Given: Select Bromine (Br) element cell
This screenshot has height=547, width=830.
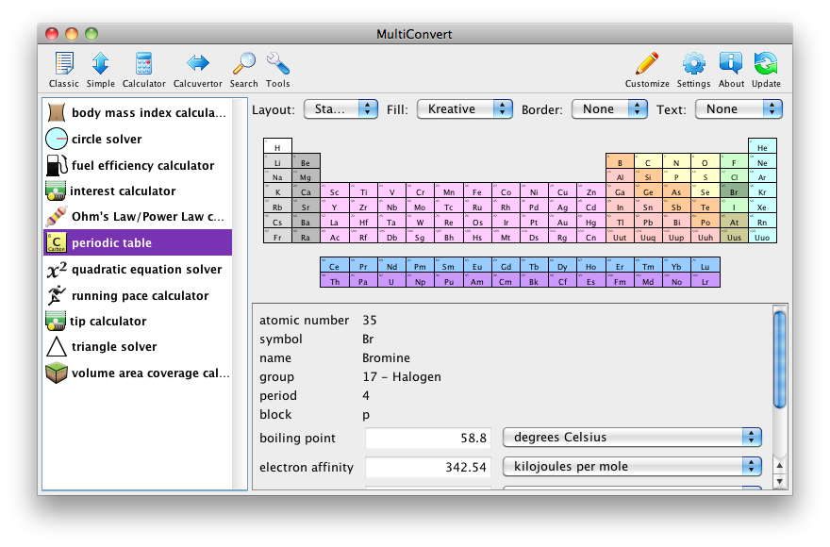Looking at the screenshot, I should pyautogui.click(x=734, y=191).
